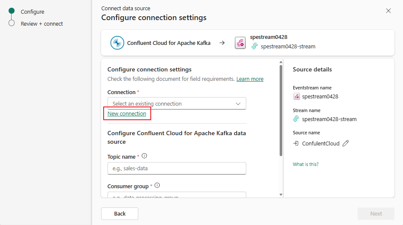Click the stream icon under Stream name
Screen dimensions: 403x225
[x=296, y=119]
